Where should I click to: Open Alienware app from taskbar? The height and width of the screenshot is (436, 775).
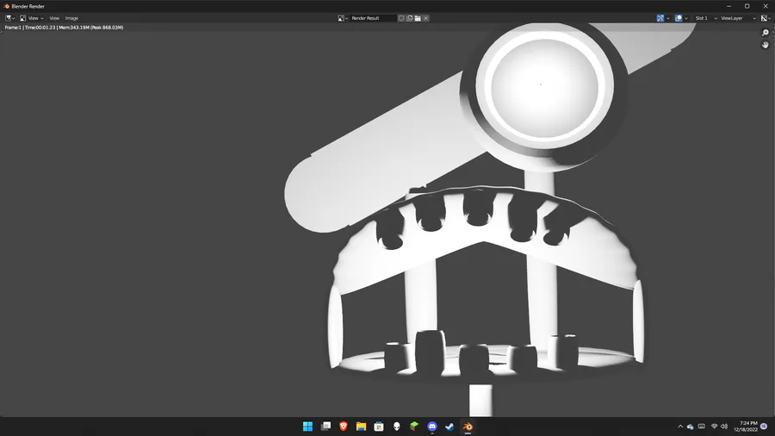396,427
